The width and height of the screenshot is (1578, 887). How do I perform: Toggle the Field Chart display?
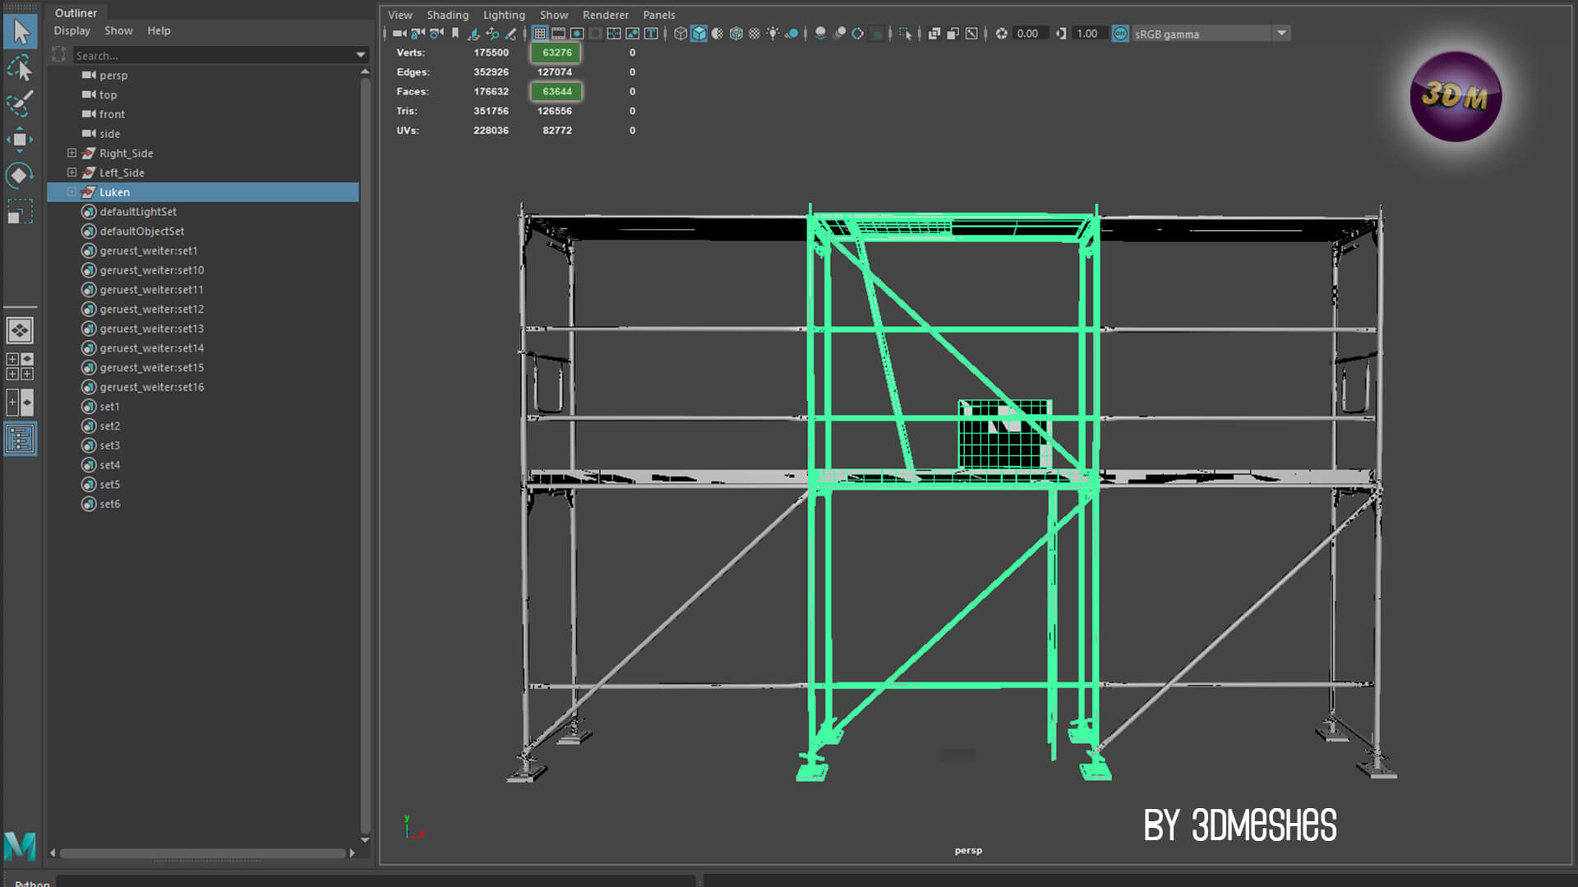(x=614, y=34)
